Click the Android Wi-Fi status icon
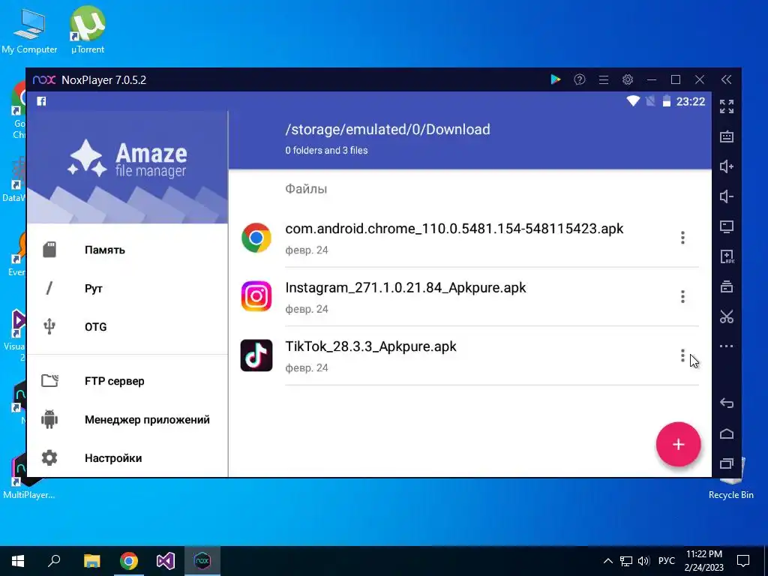This screenshot has width=768, height=576. pos(633,101)
